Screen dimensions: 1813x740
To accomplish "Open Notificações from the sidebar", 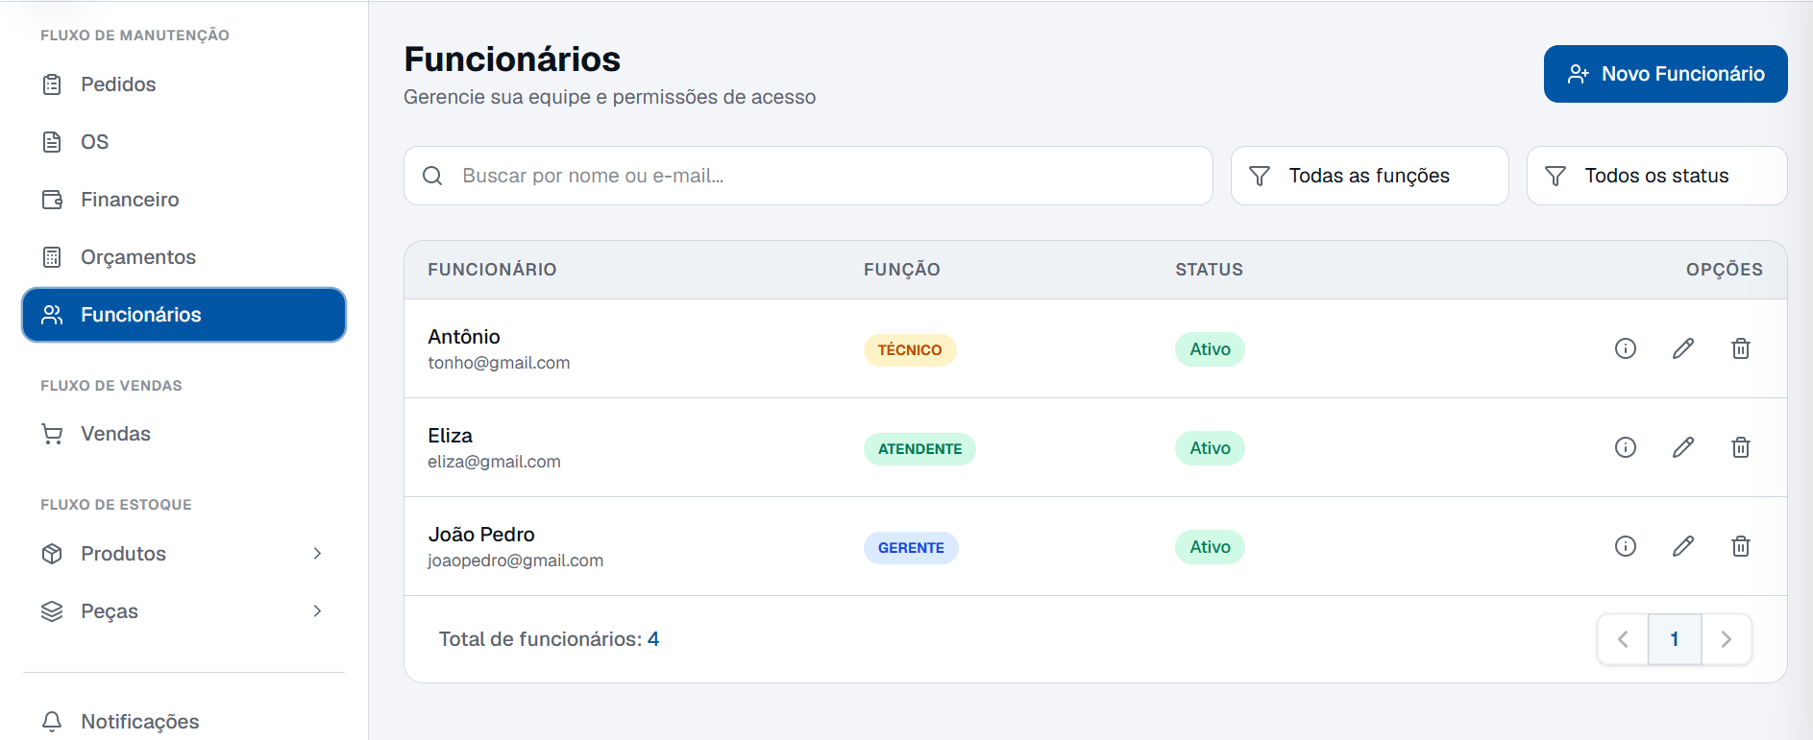I will [x=184, y=721].
